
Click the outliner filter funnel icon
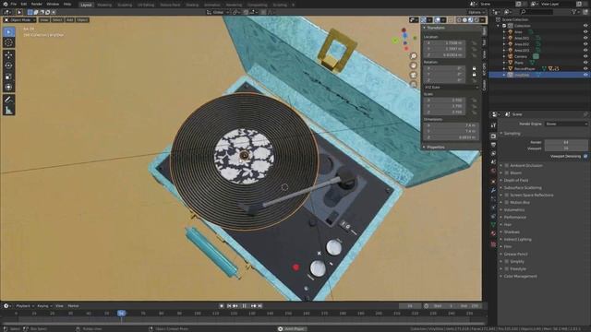574,12
